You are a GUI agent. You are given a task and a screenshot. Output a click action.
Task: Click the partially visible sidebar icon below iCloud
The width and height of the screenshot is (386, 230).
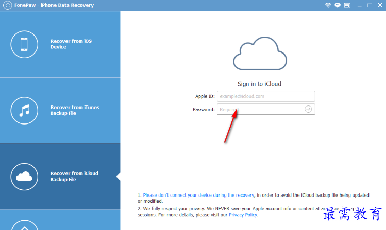click(x=24, y=225)
